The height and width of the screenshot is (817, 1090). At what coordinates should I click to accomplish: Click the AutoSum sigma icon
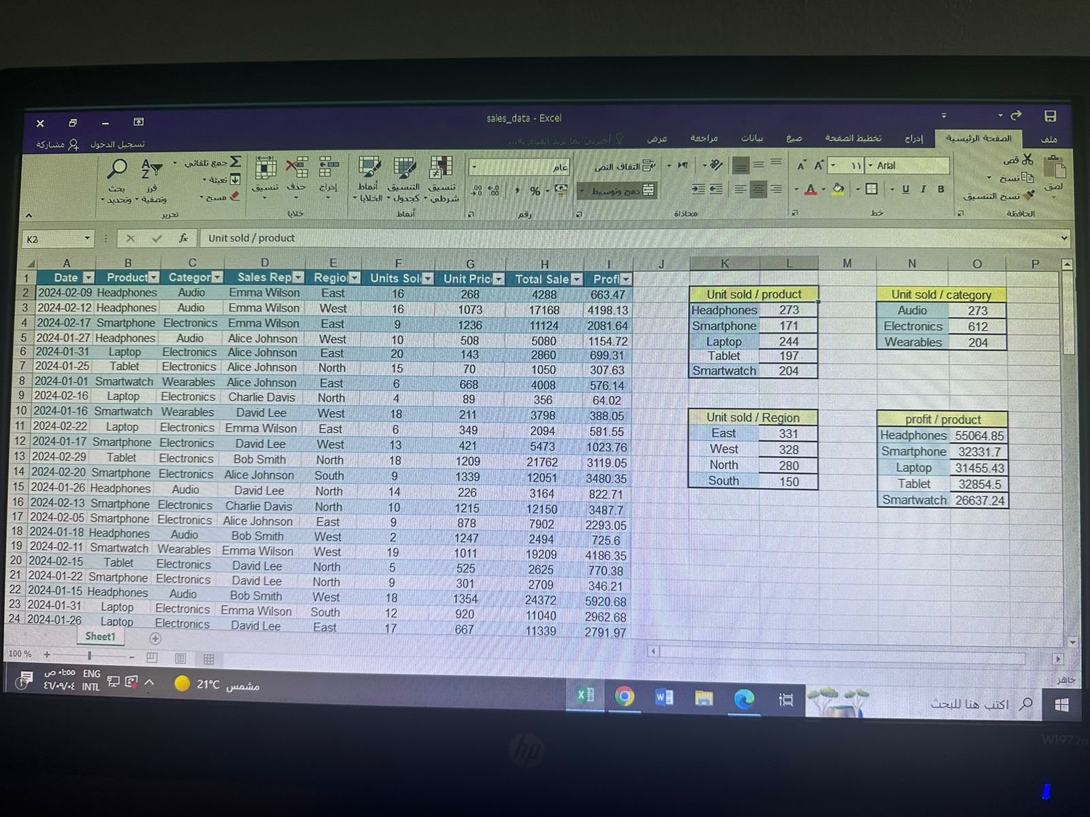point(235,162)
